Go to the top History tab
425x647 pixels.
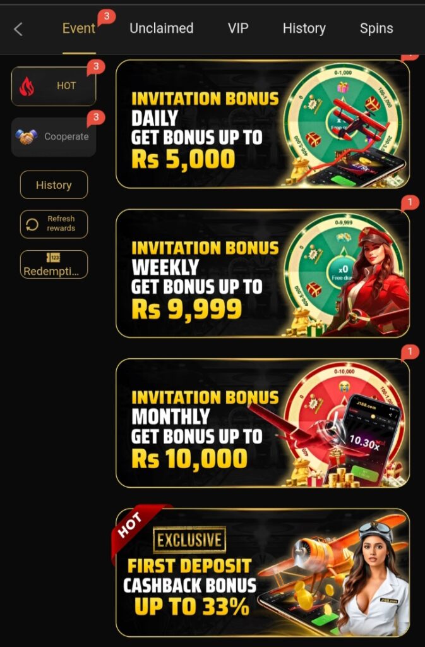304,28
